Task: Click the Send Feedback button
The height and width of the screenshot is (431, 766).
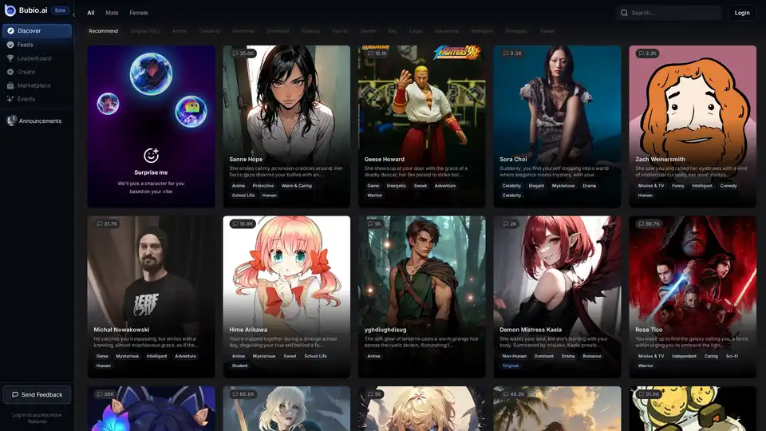Action: (37, 394)
